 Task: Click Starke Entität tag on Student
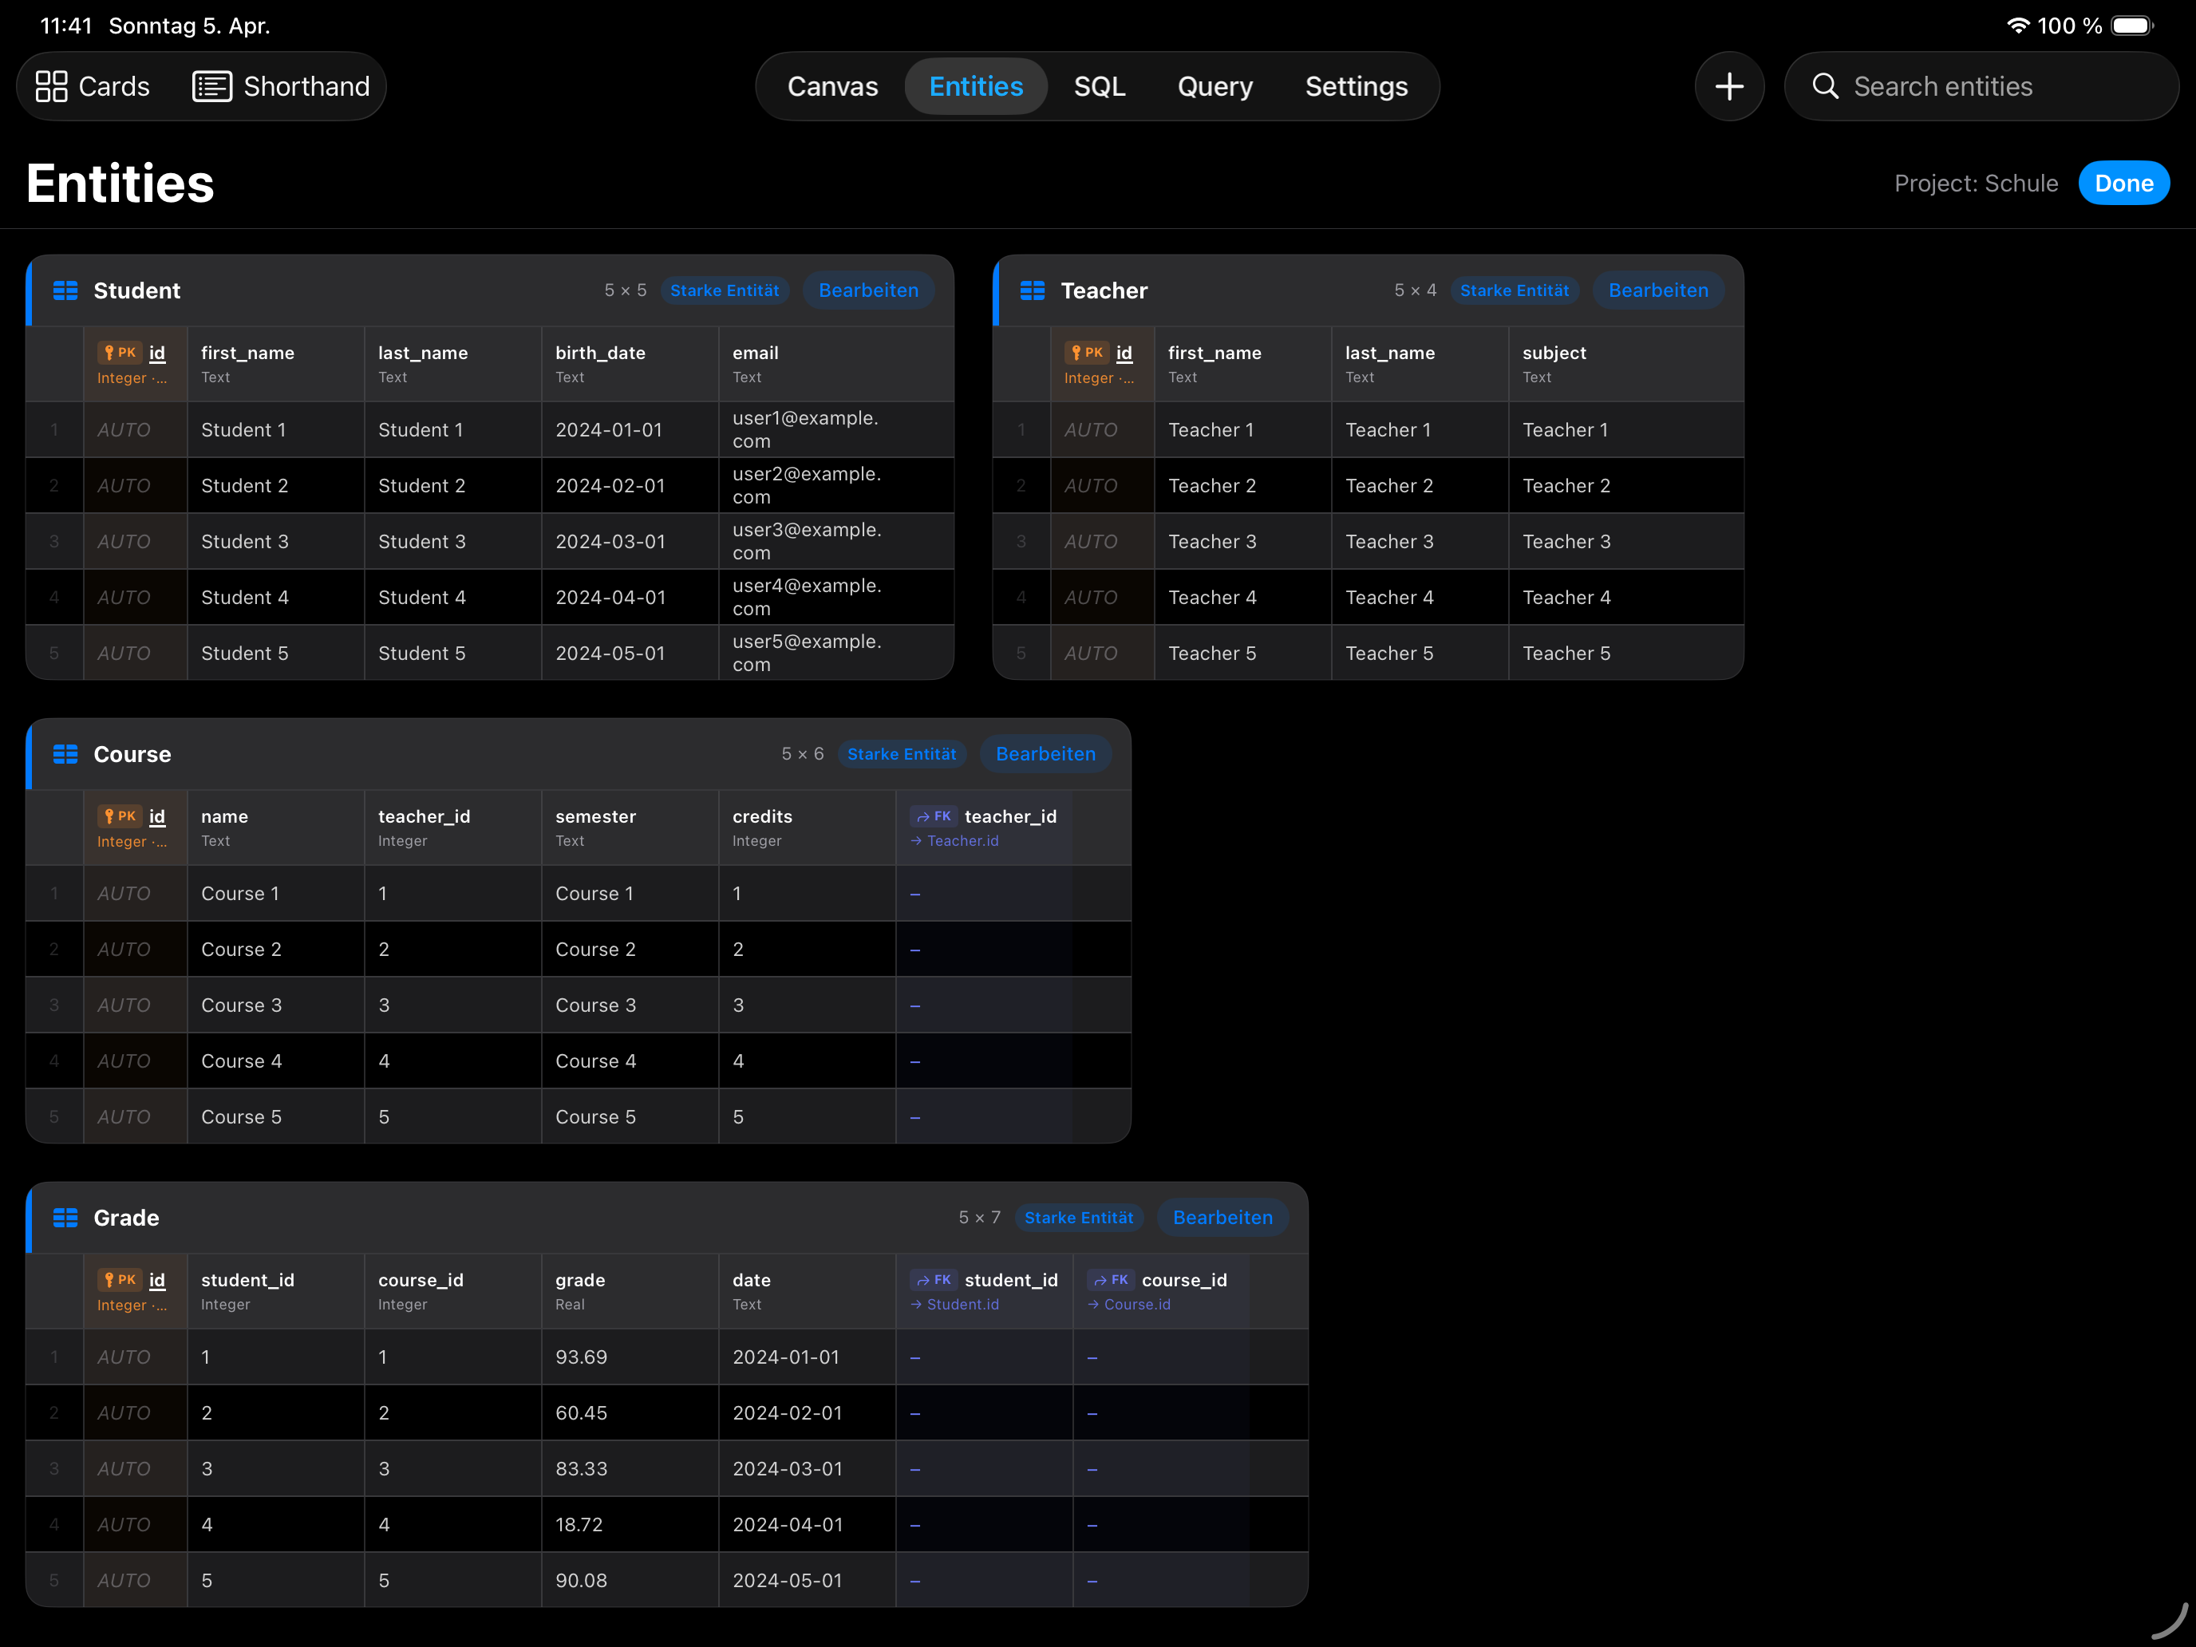(x=724, y=291)
